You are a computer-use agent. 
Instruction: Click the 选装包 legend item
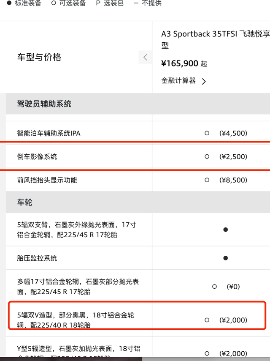[x=110, y=3]
